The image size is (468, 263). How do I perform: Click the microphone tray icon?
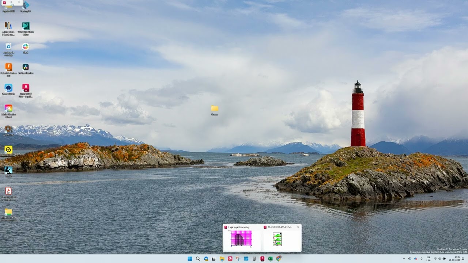pos(422,259)
